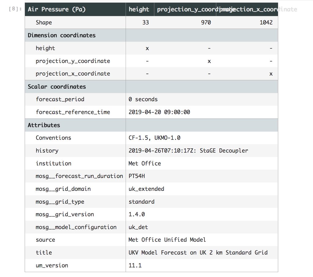Click the grid domain value uk_extended
Viewport: 313px width, 277px height.
[x=146, y=189]
